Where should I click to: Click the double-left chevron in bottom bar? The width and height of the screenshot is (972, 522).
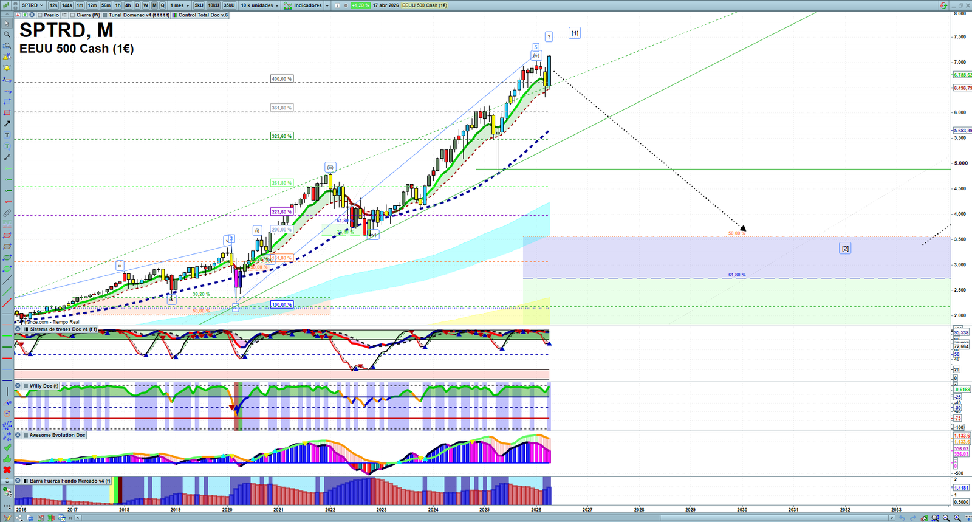pyautogui.click(x=71, y=518)
